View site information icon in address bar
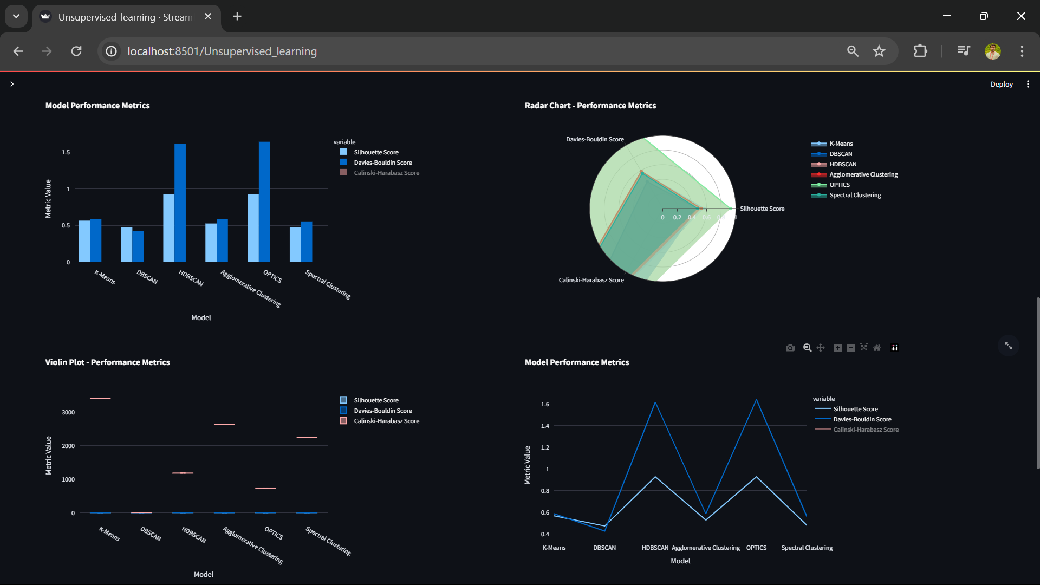 pyautogui.click(x=111, y=51)
